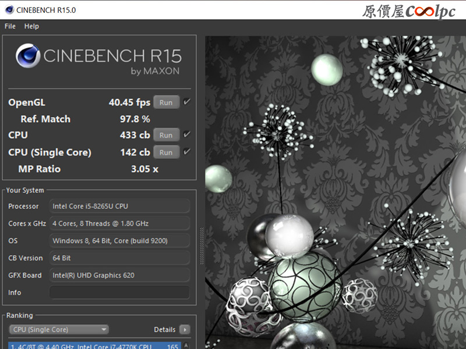Click the single core score 142 cb

pos(135,152)
